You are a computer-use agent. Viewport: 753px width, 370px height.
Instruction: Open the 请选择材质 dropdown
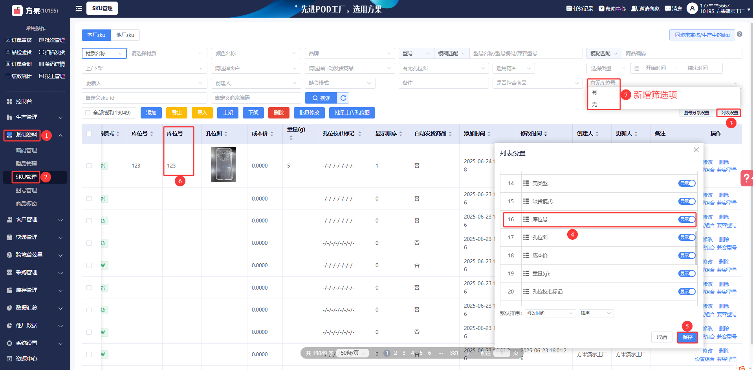167,53
